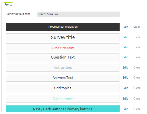Edit the Question Text font
The image size is (147, 114).
click(125, 57)
